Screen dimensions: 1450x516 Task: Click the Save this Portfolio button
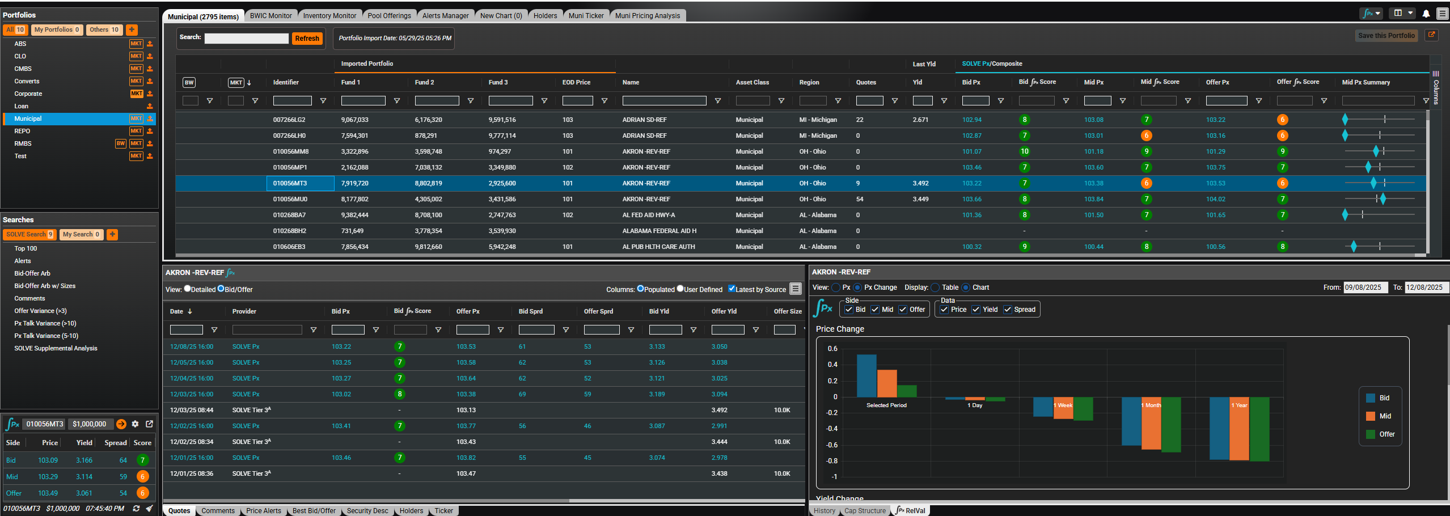pyautogui.click(x=1386, y=36)
